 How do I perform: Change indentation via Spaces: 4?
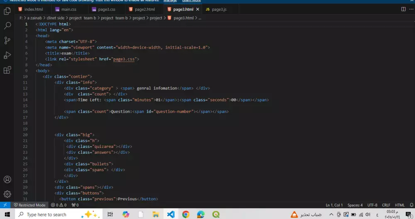tap(355, 205)
